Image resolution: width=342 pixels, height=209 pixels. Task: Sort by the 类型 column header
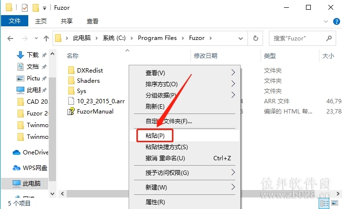point(270,56)
